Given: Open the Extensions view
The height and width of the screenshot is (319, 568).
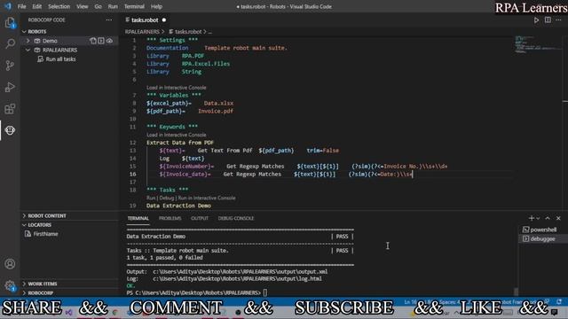Looking at the screenshot, I should pyautogui.click(x=10, y=109).
